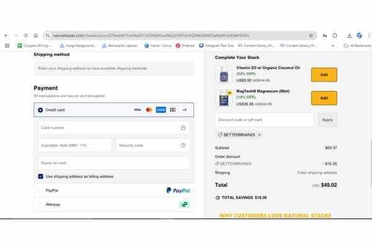Add MagTech Magnesium to the order
372x248 pixels.
click(x=324, y=98)
